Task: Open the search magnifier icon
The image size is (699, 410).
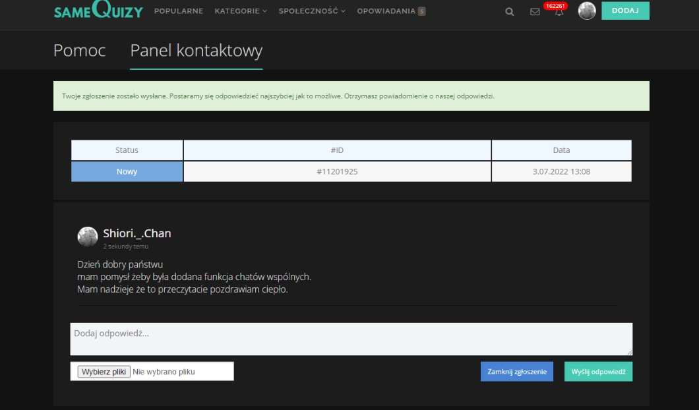Action: click(x=509, y=11)
